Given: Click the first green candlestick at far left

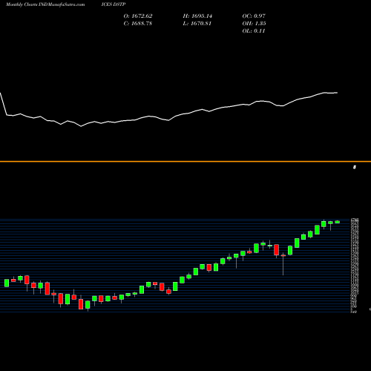Looking at the screenshot, I should 7,283.
